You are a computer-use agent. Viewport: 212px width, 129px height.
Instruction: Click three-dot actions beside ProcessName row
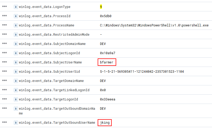click(x=4, y=25)
